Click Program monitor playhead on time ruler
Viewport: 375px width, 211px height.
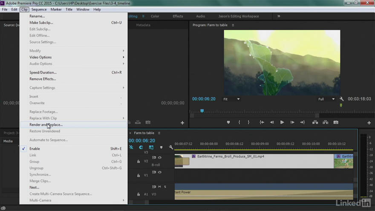coord(202,111)
